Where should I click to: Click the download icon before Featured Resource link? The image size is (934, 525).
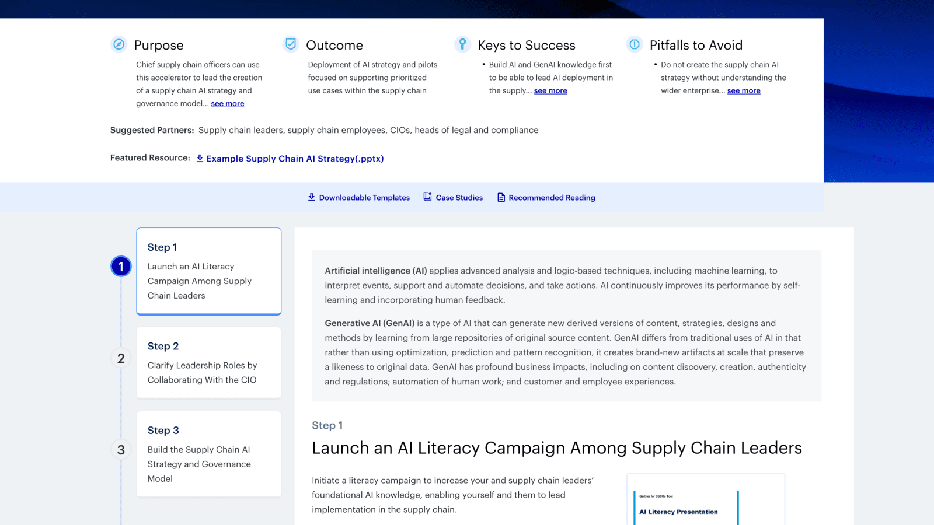(x=200, y=158)
